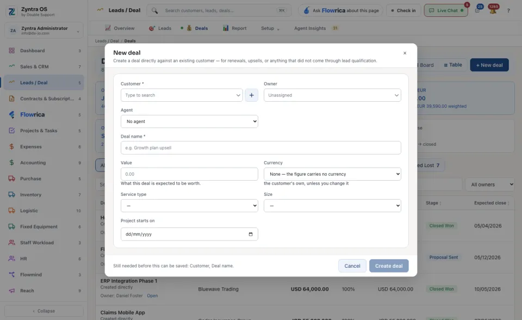
Task: Open the Agent dropdown showing No agent
Action: (189, 122)
